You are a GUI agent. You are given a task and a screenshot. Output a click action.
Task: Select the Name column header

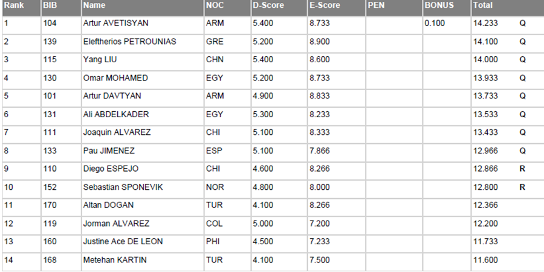coord(94,5)
